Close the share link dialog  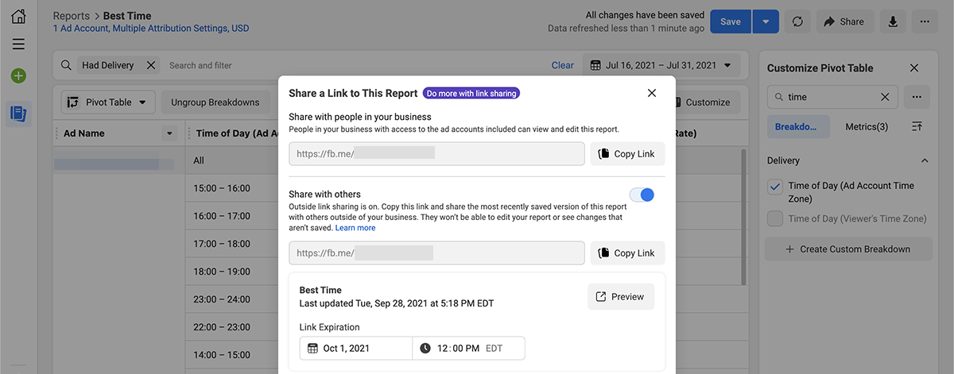point(652,93)
